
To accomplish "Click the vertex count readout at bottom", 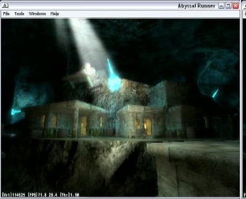I will pos(13,195).
